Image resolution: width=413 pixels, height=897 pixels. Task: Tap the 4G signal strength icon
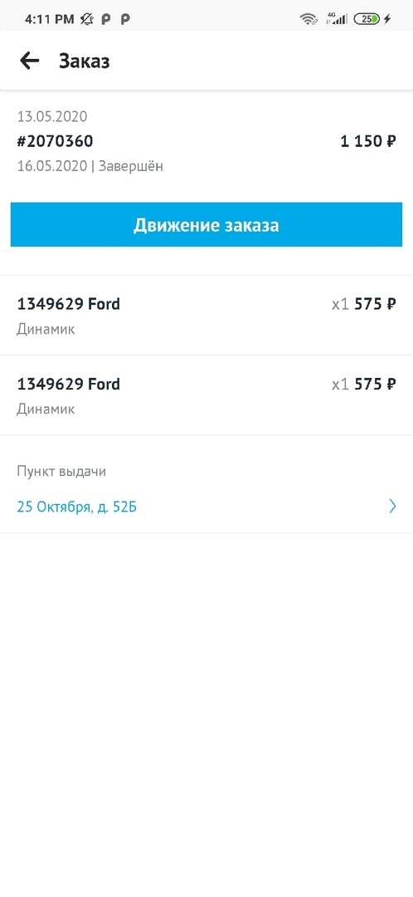(337, 19)
